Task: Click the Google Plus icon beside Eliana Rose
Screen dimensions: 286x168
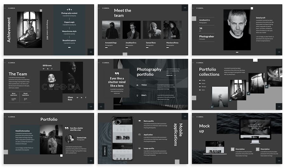Action: (x=78, y=97)
